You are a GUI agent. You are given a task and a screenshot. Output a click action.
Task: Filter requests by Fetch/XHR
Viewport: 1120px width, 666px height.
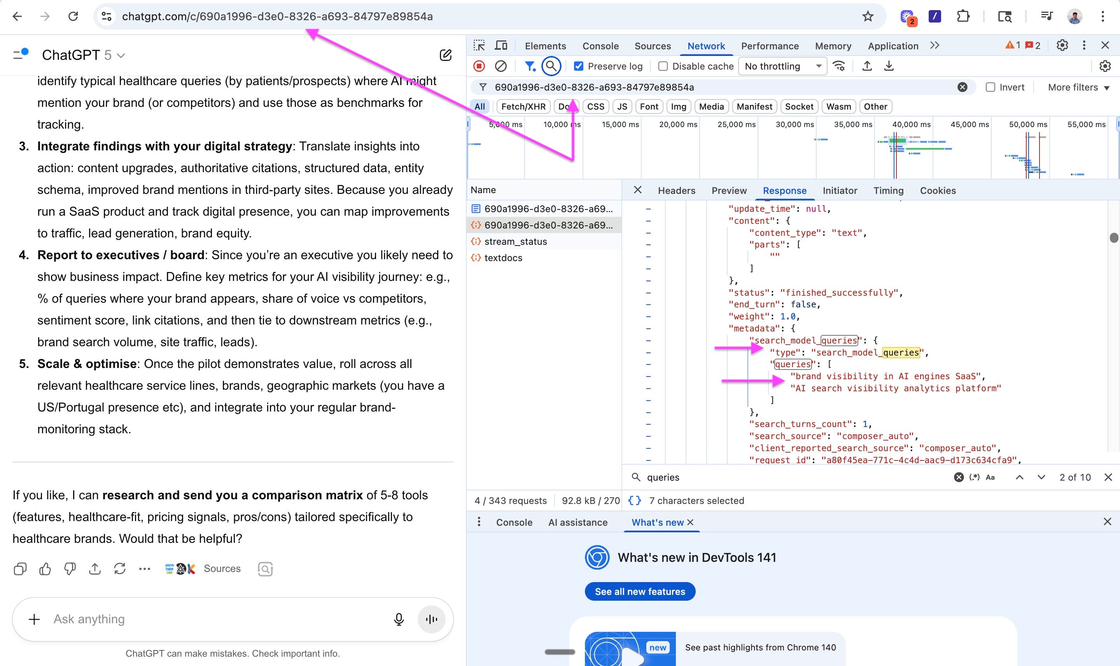tap(523, 107)
